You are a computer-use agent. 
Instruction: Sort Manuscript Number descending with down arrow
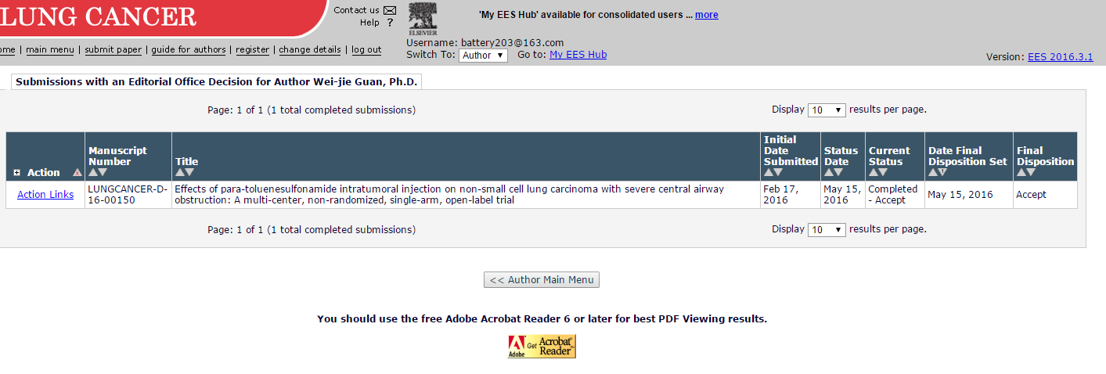(103, 172)
